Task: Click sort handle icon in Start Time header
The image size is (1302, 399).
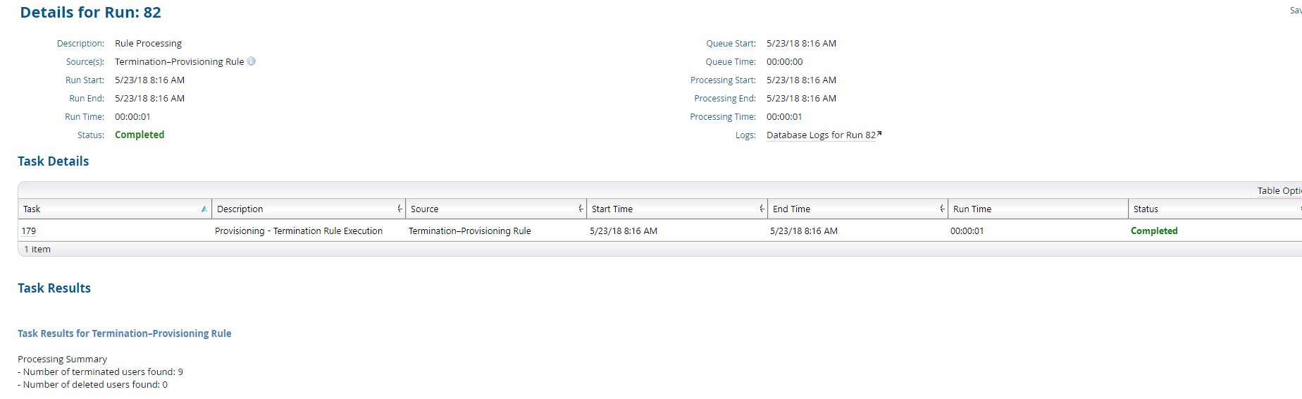Action: tap(762, 209)
